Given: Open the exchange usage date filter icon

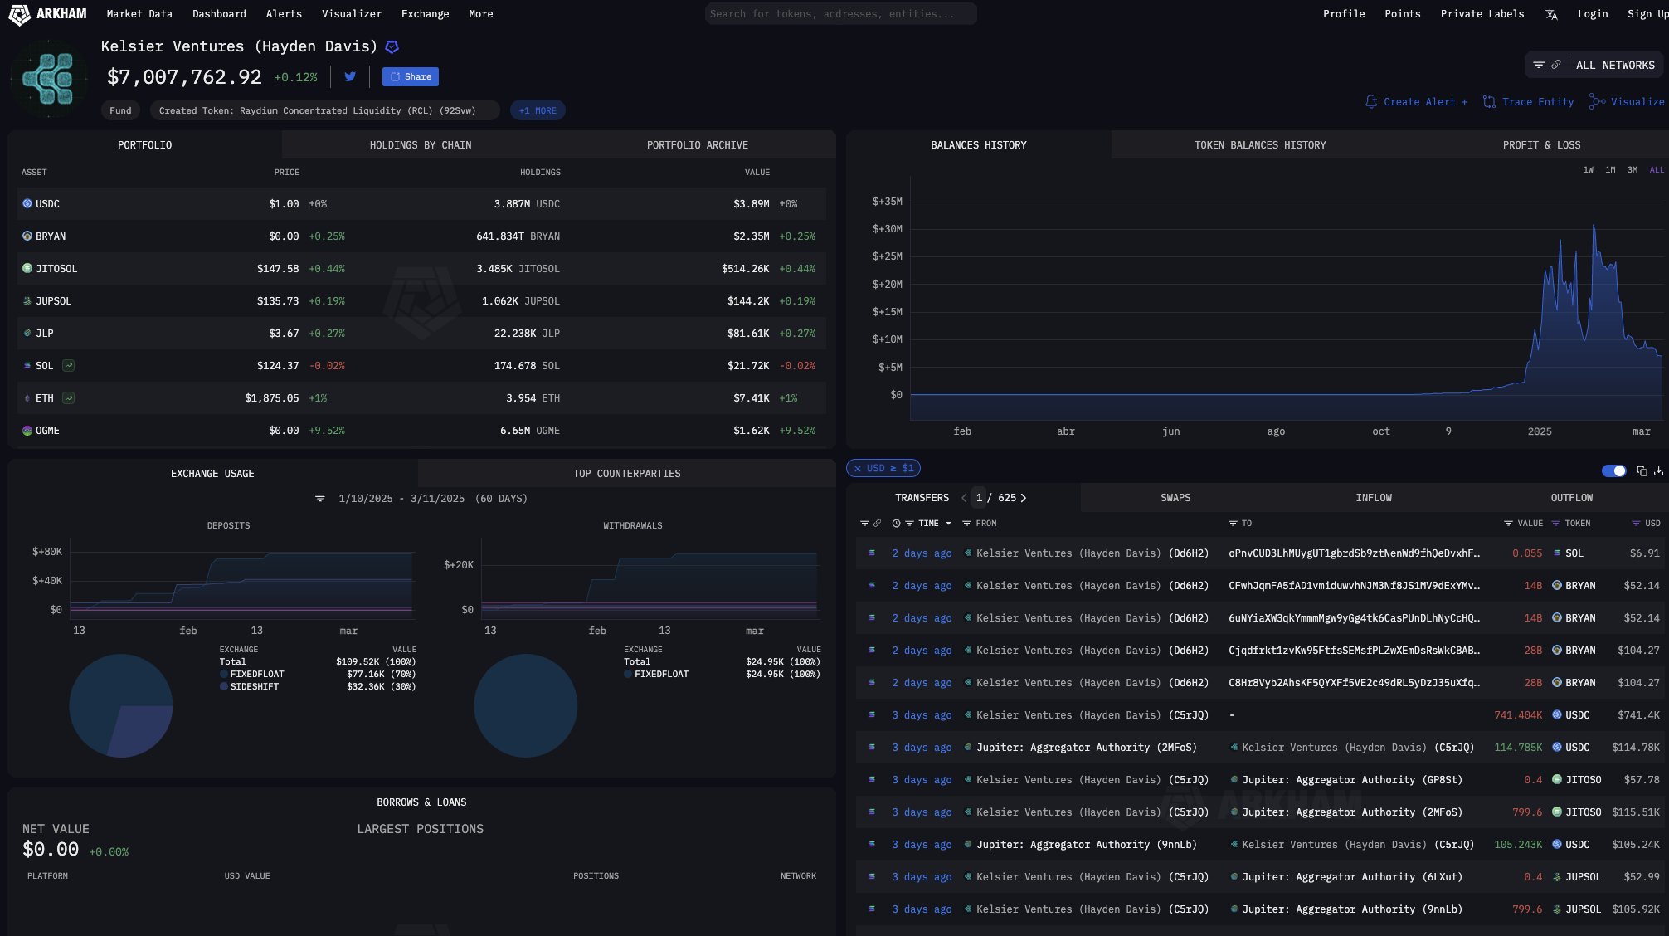Looking at the screenshot, I should (320, 499).
